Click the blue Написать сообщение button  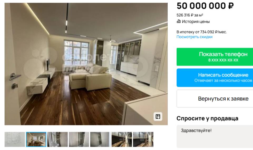coord(215,78)
